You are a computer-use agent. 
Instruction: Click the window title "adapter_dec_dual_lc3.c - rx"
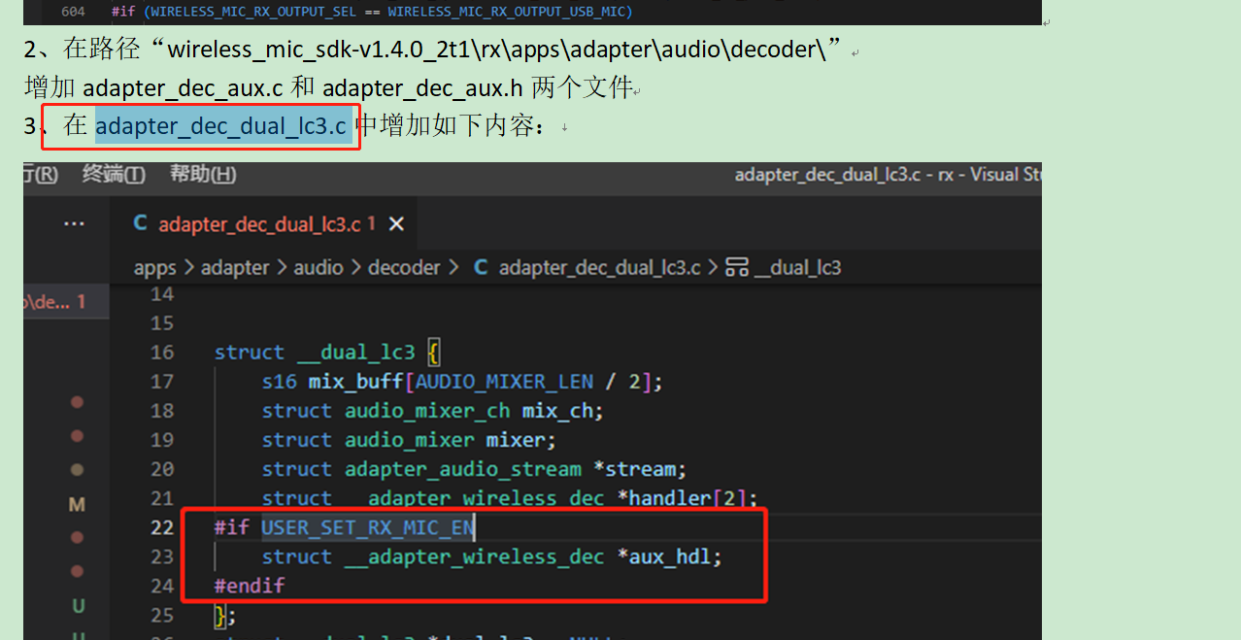[x=888, y=175]
